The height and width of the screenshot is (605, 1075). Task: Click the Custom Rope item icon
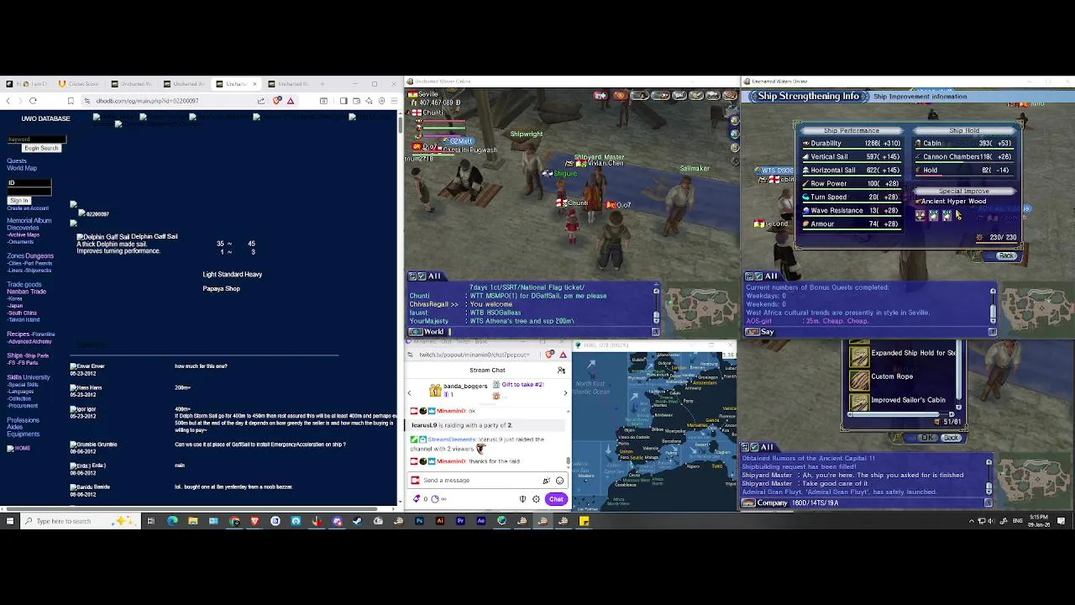coord(859,381)
